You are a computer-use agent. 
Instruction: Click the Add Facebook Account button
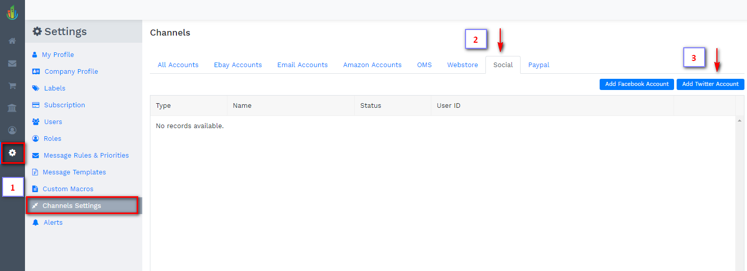tap(636, 84)
